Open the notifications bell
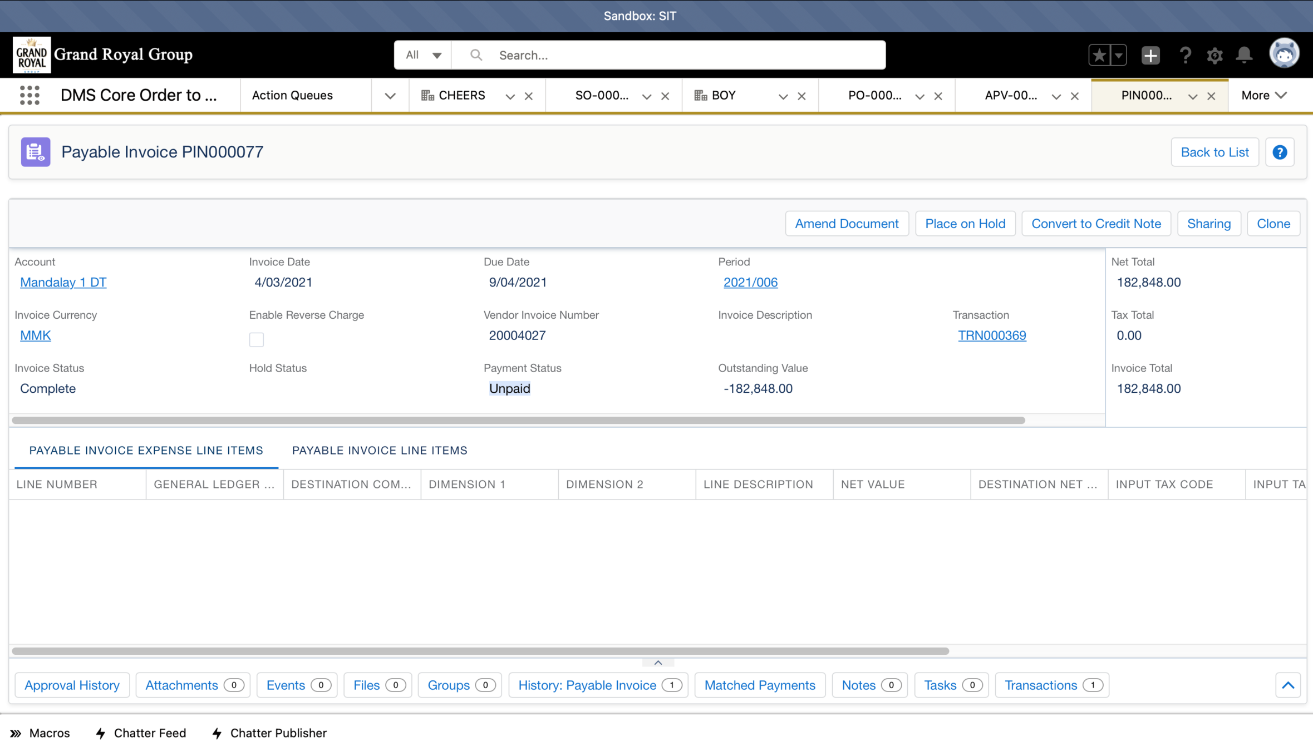Image resolution: width=1313 pixels, height=751 pixels. tap(1245, 55)
